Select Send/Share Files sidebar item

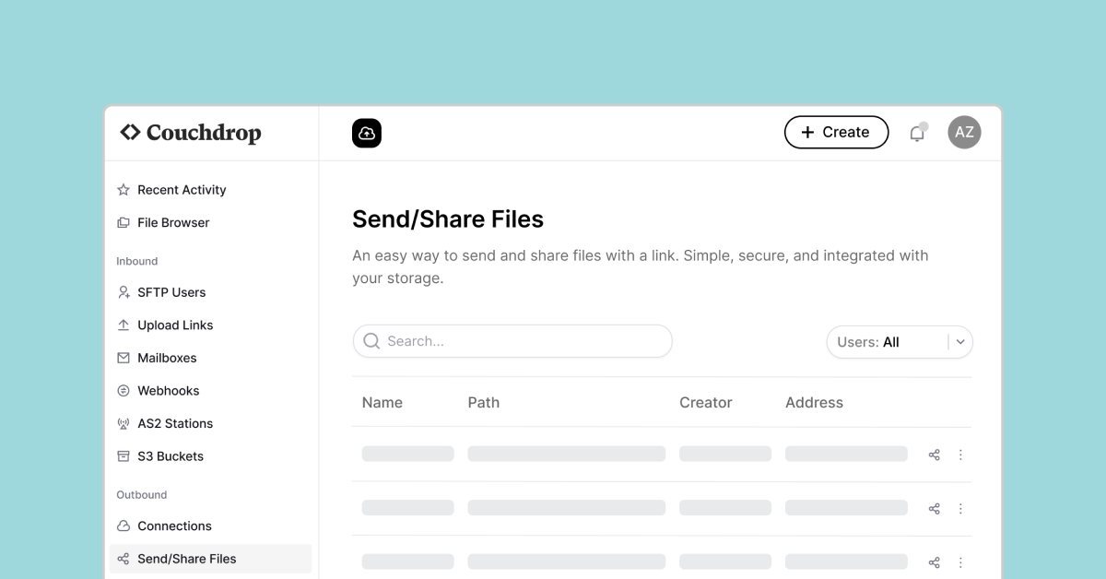click(x=210, y=559)
